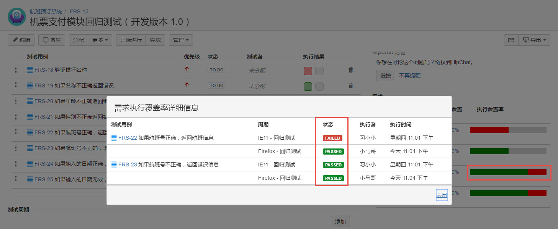The image size is (558, 229).
Task: Click the share icon button
Action: (511, 40)
